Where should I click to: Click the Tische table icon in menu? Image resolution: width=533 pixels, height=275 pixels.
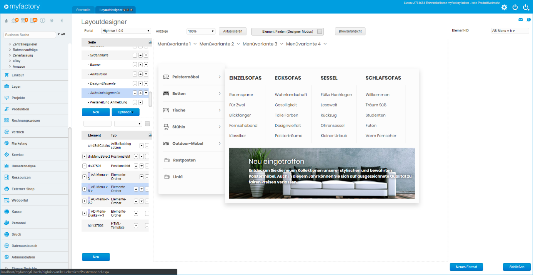166,110
